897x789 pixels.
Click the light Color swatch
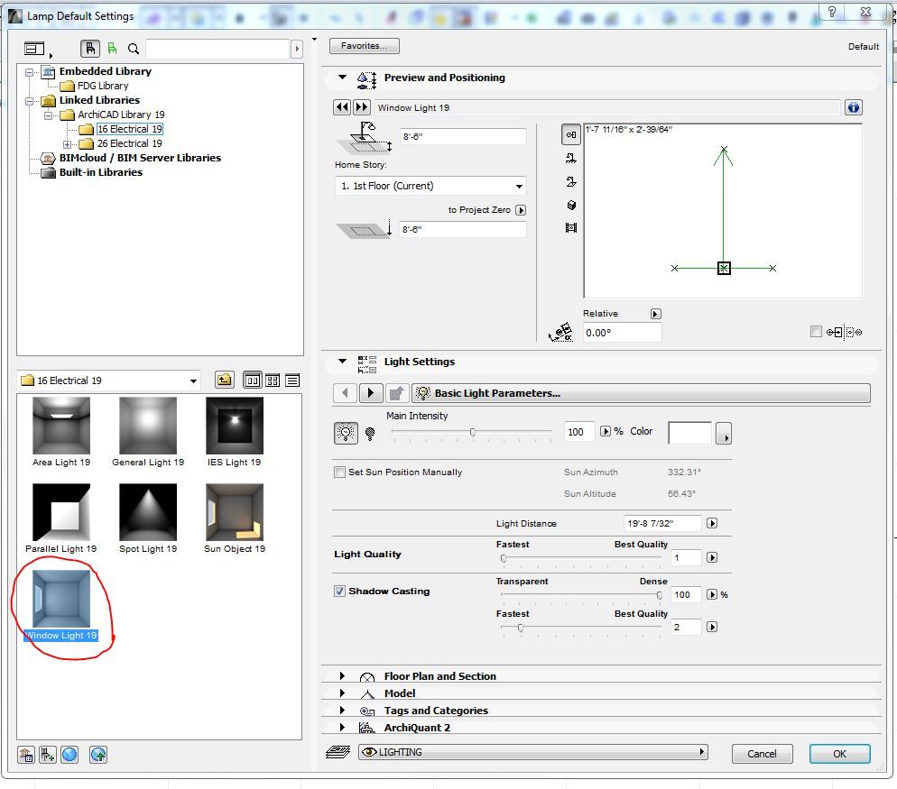coord(689,433)
